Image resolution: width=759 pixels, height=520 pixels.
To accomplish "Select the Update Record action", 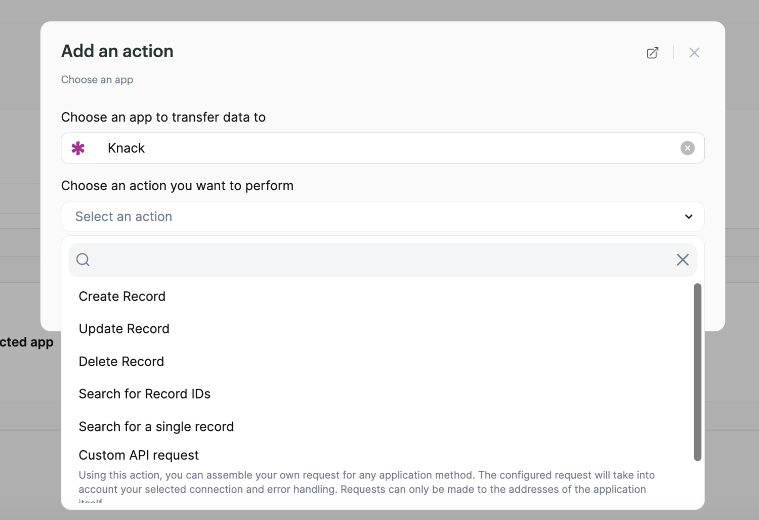I will pyautogui.click(x=124, y=329).
